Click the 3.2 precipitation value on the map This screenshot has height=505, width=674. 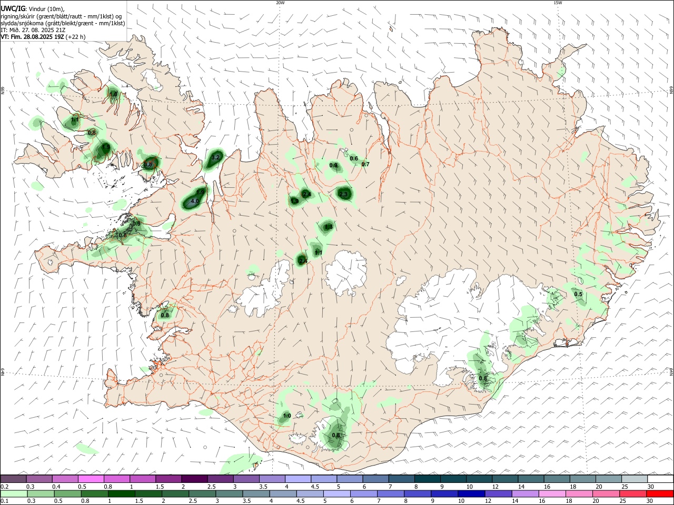(x=215, y=157)
